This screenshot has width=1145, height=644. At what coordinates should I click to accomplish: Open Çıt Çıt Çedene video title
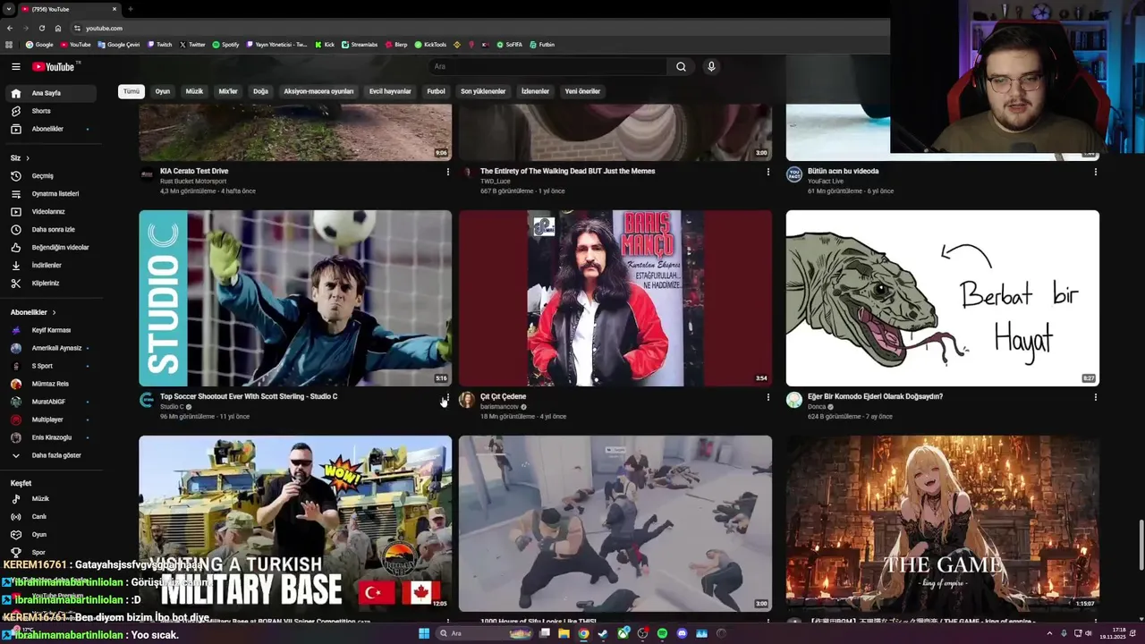[x=503, y=396]
